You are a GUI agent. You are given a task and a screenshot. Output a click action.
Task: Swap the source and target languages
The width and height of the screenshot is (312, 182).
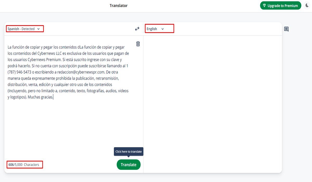tap(137, 29)
